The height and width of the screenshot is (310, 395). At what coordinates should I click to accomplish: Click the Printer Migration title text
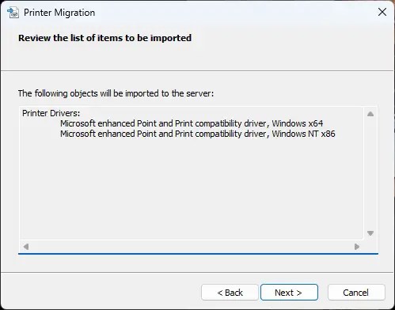59,13
